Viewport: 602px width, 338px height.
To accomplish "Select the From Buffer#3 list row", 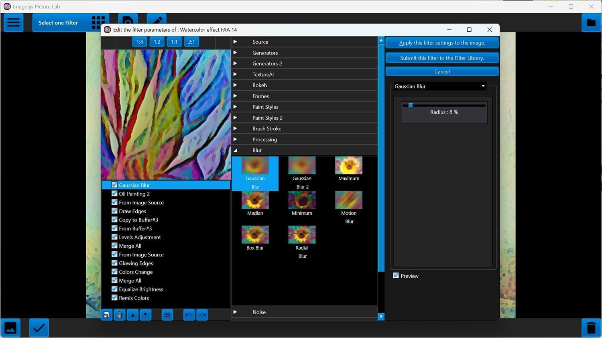I will (166, 228).
